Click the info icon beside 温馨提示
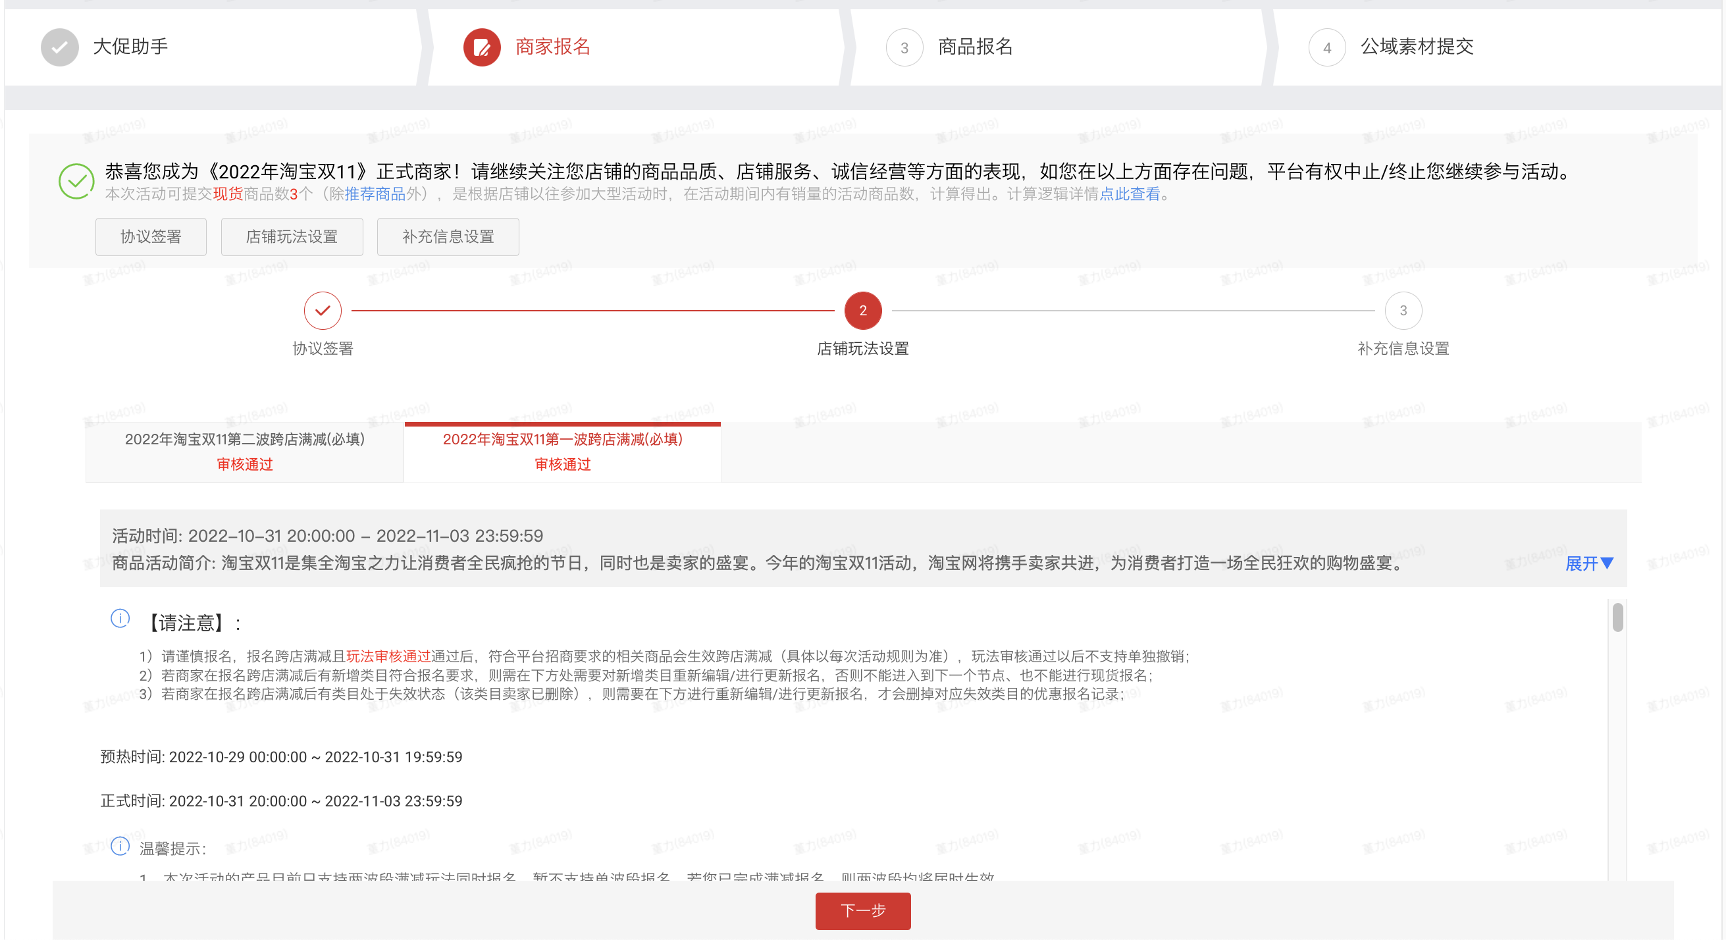Viewport: 1726px width, 940px height. pos(120,845)
